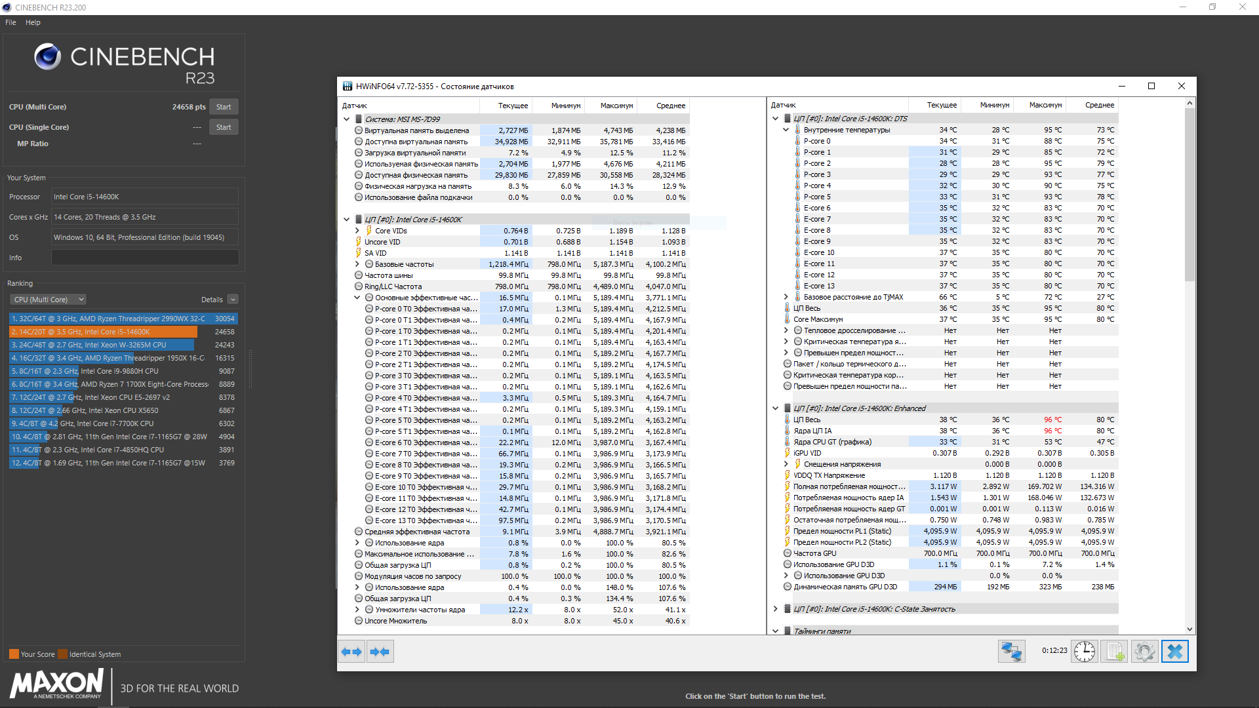Viewport: 1259px width, 708px height.
Task: Click the HWiNFO remote network monitoring icon
Action: tap(1011, 652)
